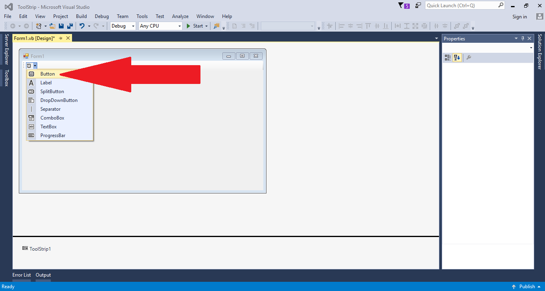The image size is (545, 291).
Task: Click the Make Same Width icon
Action: 398,26
